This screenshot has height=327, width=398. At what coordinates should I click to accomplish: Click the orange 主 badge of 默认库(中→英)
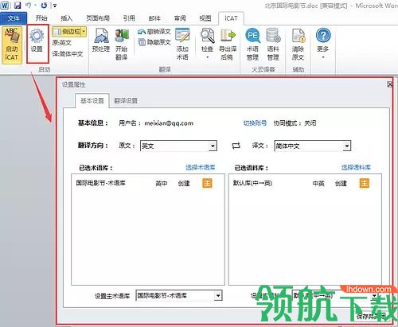click(365, 183)
